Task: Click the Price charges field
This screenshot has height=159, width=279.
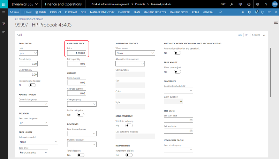Action: 76,83
